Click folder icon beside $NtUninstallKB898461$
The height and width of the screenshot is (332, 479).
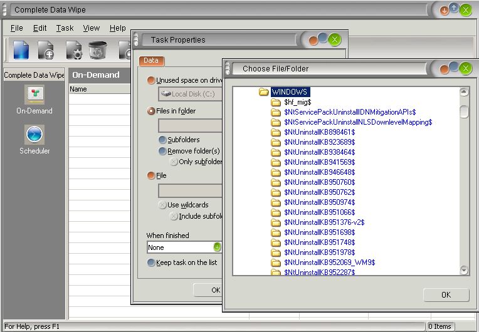click(275, 132)
